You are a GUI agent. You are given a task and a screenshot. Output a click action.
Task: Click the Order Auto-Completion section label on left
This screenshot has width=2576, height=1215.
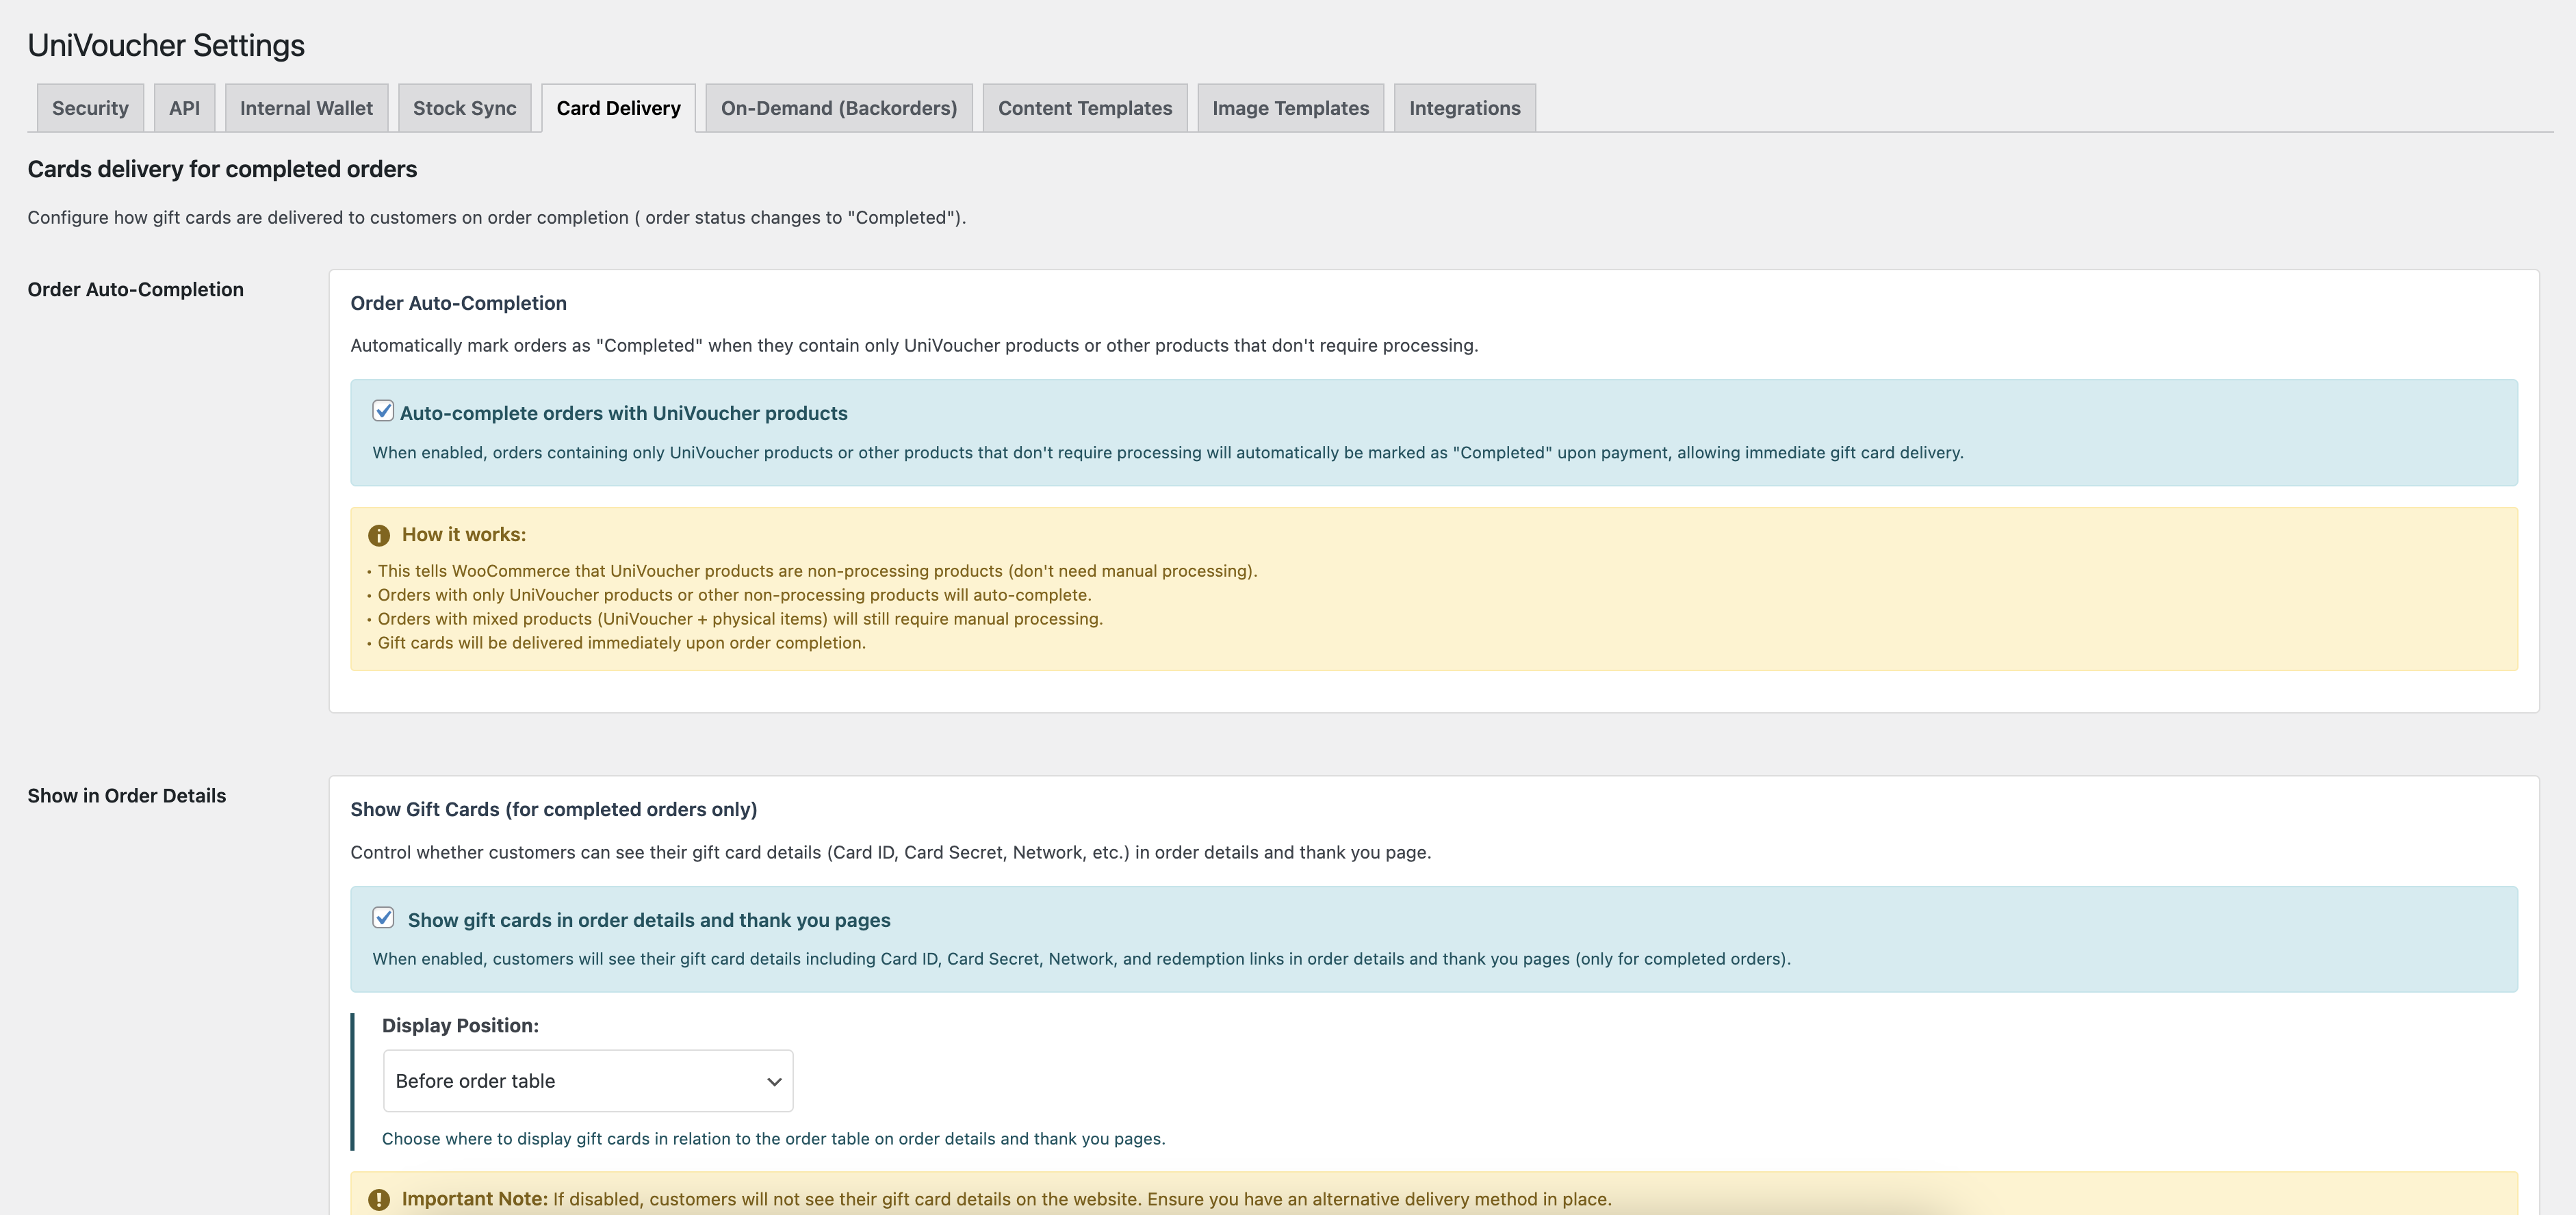[x=135, y=289]
